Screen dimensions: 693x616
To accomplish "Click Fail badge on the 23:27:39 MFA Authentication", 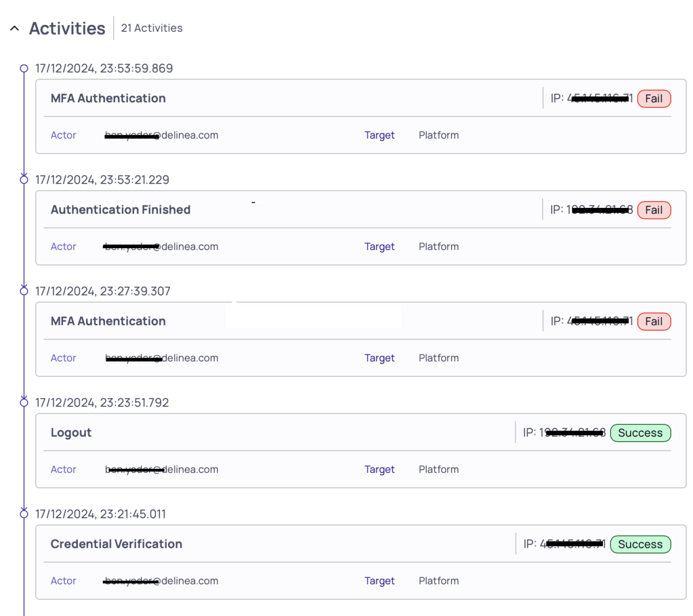I will pos(654,322).
